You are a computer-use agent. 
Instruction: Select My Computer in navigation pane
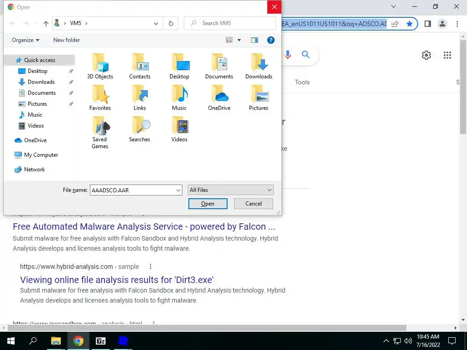pos(41,155)
